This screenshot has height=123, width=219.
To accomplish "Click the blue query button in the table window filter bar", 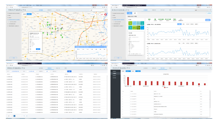I will [69, 72].
